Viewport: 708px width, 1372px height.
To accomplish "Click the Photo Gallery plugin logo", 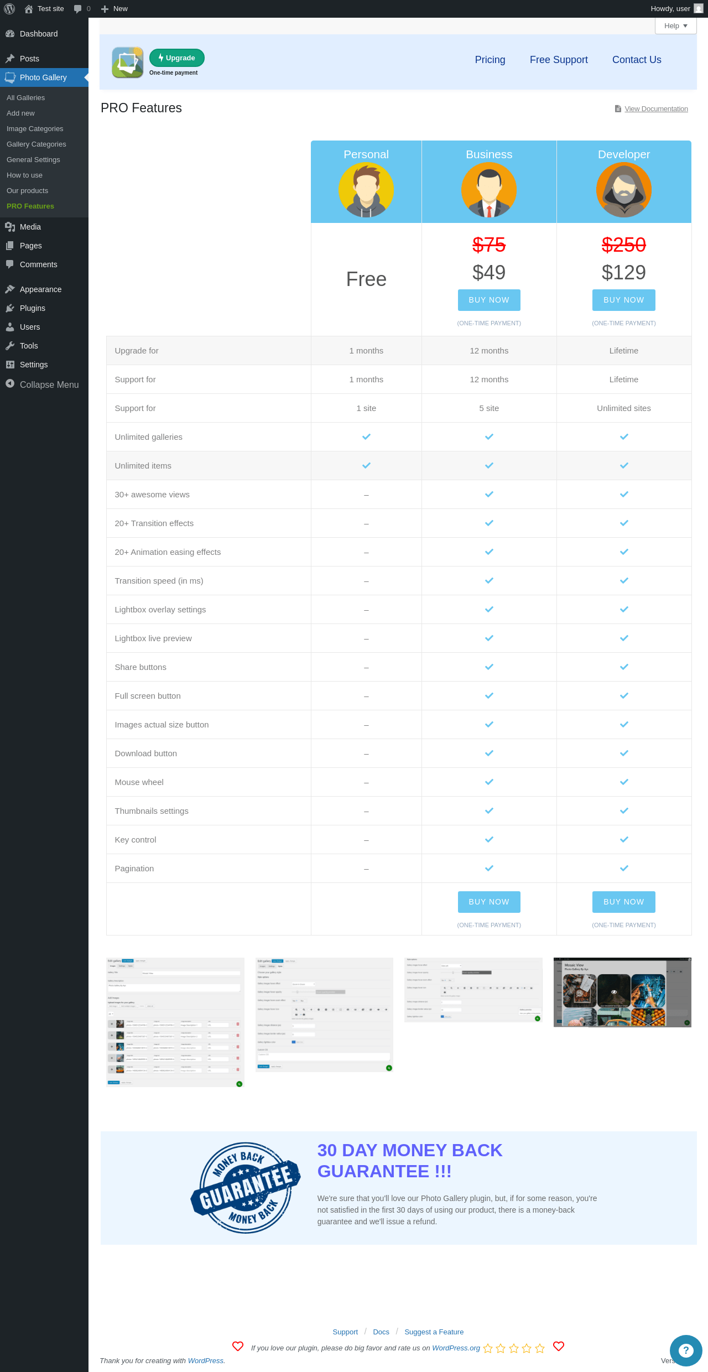I will [x=128, y=62].
